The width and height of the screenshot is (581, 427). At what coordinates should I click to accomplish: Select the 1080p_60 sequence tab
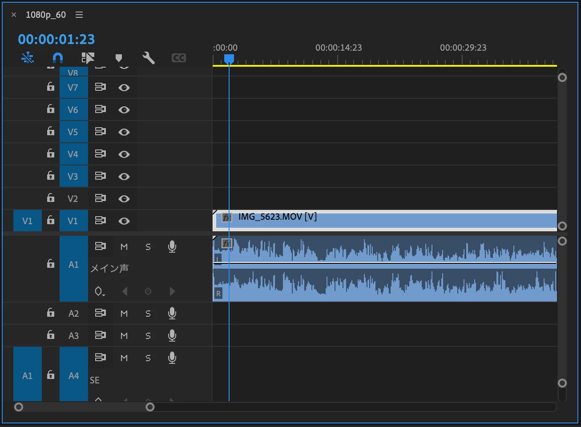click(x=46, y=15)
